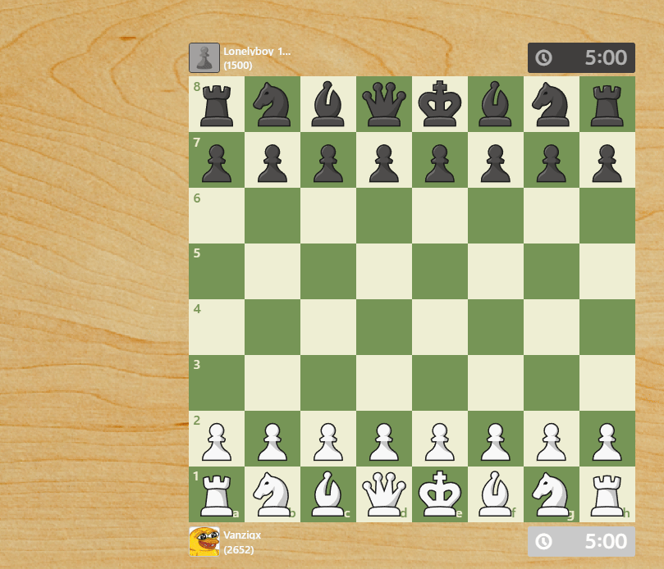Click the empty c4 square
This screenshot has height=569, width=664.
coord(328,327)
